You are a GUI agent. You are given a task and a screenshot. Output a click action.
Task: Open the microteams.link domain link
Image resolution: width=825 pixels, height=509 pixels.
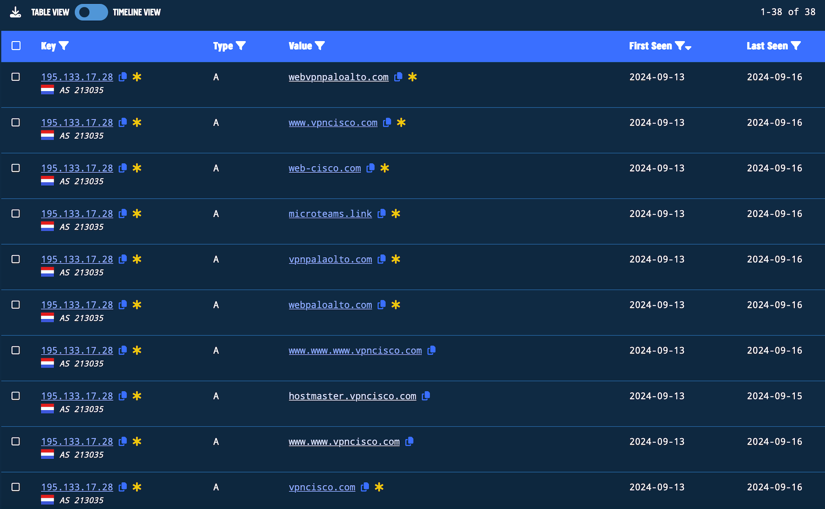[x=330, y=213]
